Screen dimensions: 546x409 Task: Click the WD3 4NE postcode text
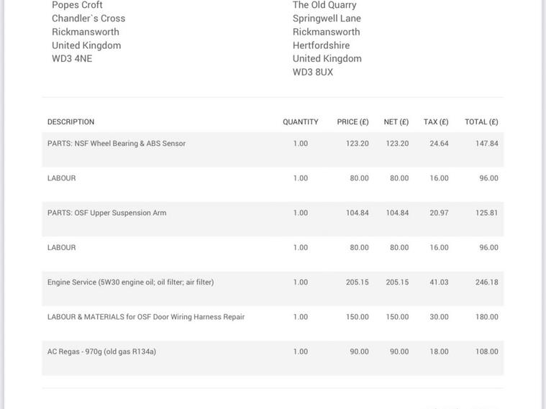(x=72, y=58)
